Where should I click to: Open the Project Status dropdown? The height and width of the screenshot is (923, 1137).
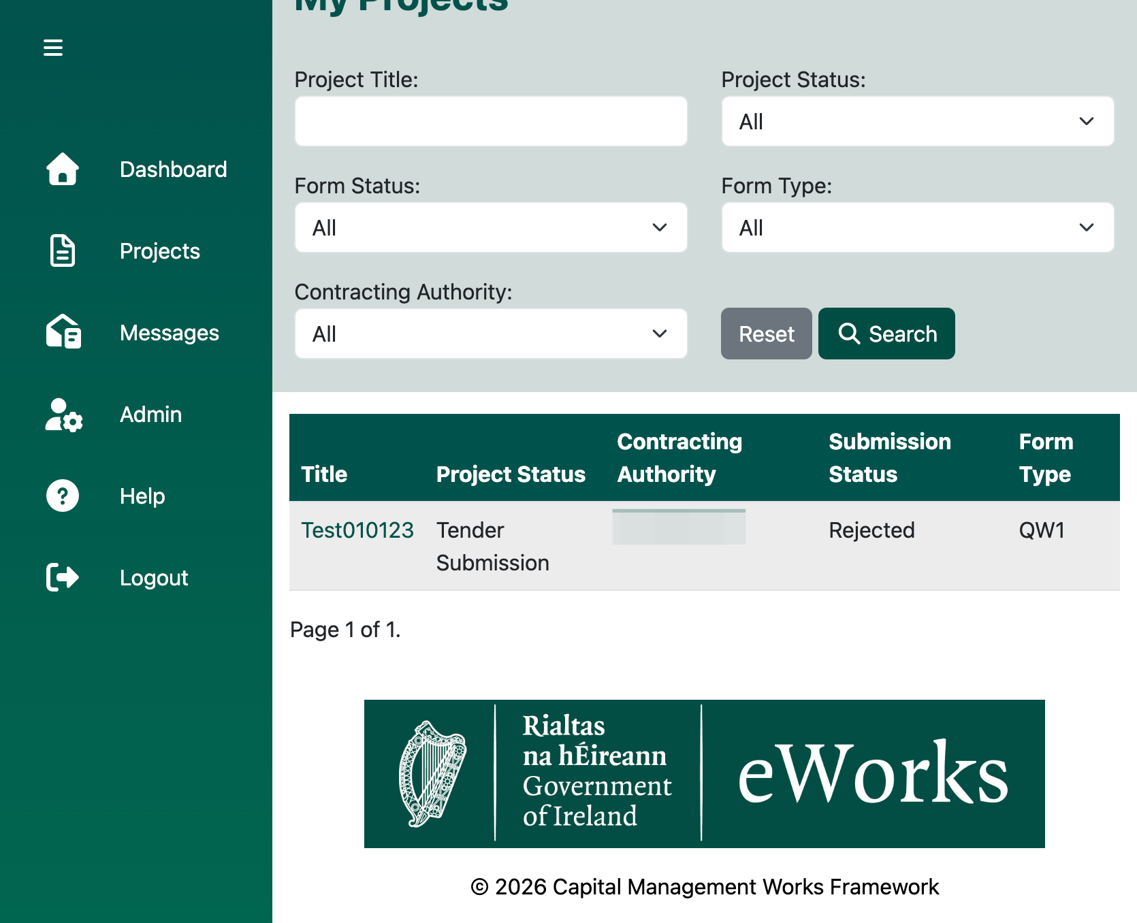click(x=918, y=121)
